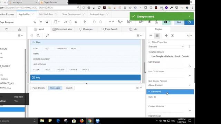The width and height of the screenshot is (221, 124).
Task: Maximize the layout pane with the expand arrows icon
Action: coord(47,35)
